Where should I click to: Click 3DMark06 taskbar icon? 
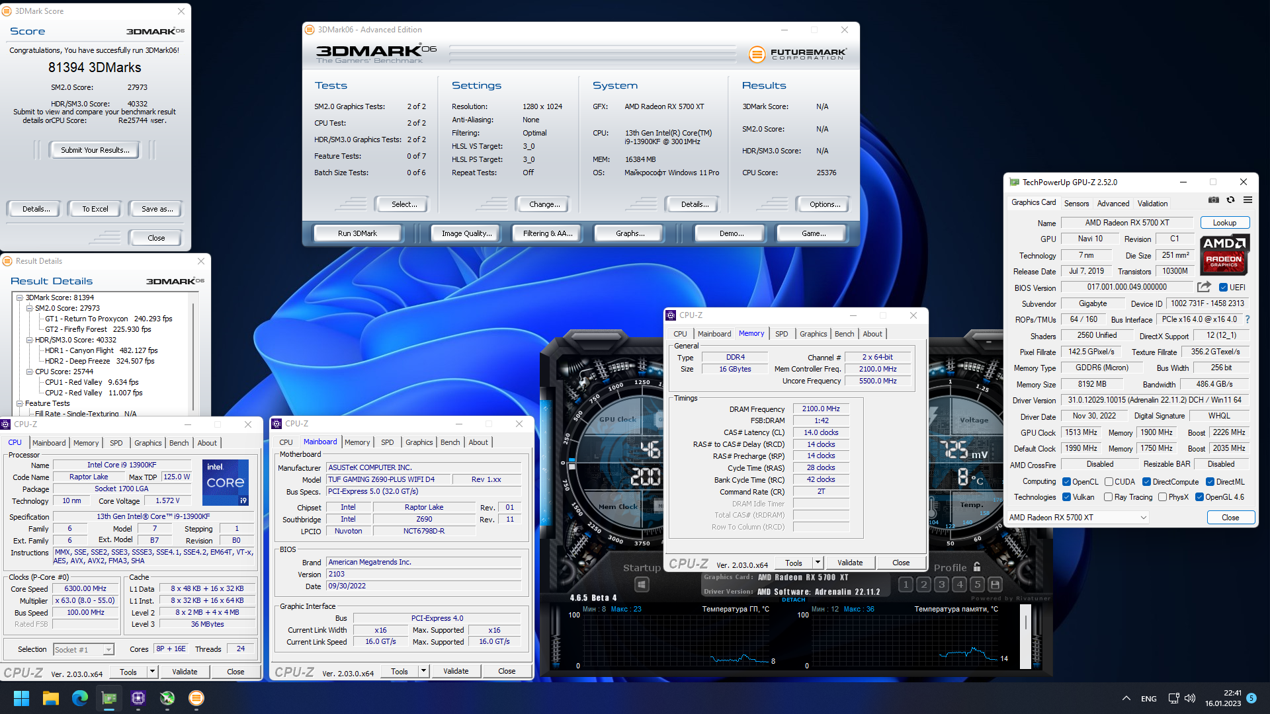pyautogui.click(x=196, y=698)
